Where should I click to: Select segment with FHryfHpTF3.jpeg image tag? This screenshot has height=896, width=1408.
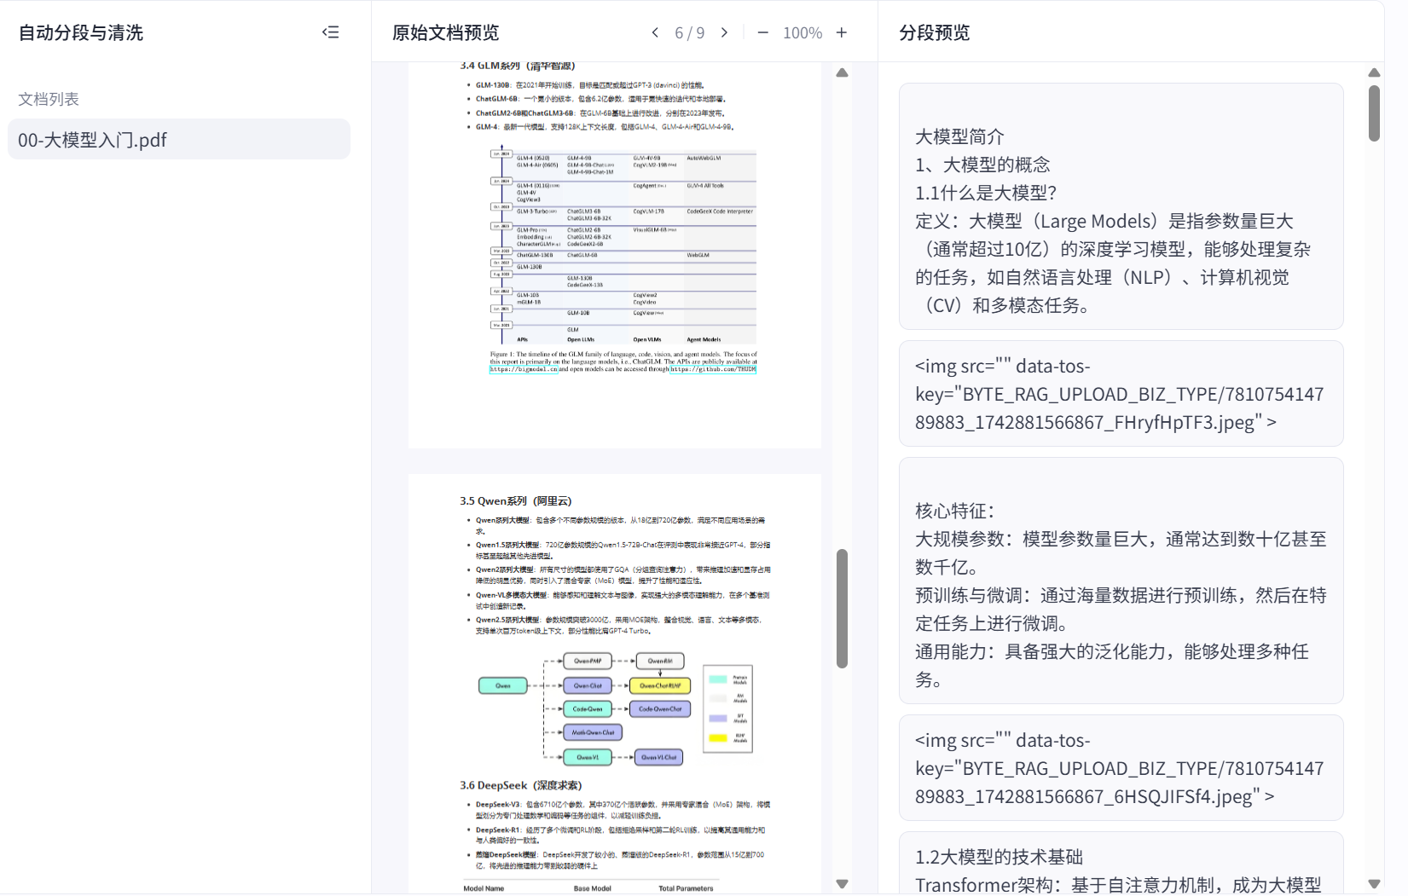(x=1121, y=394)
